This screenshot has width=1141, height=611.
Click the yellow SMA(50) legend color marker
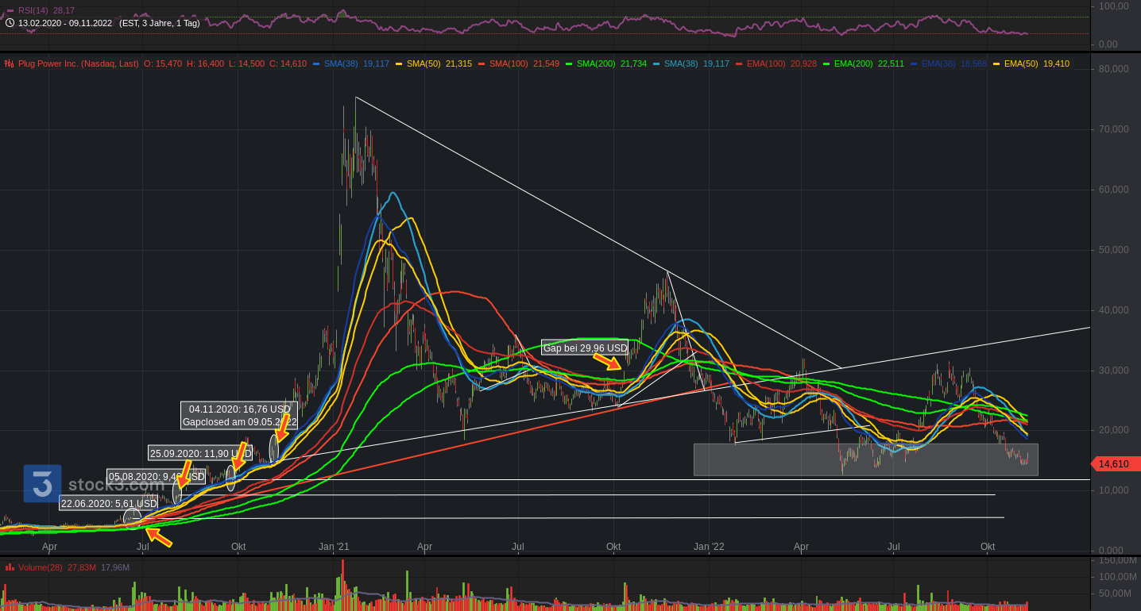pos(400,63)
